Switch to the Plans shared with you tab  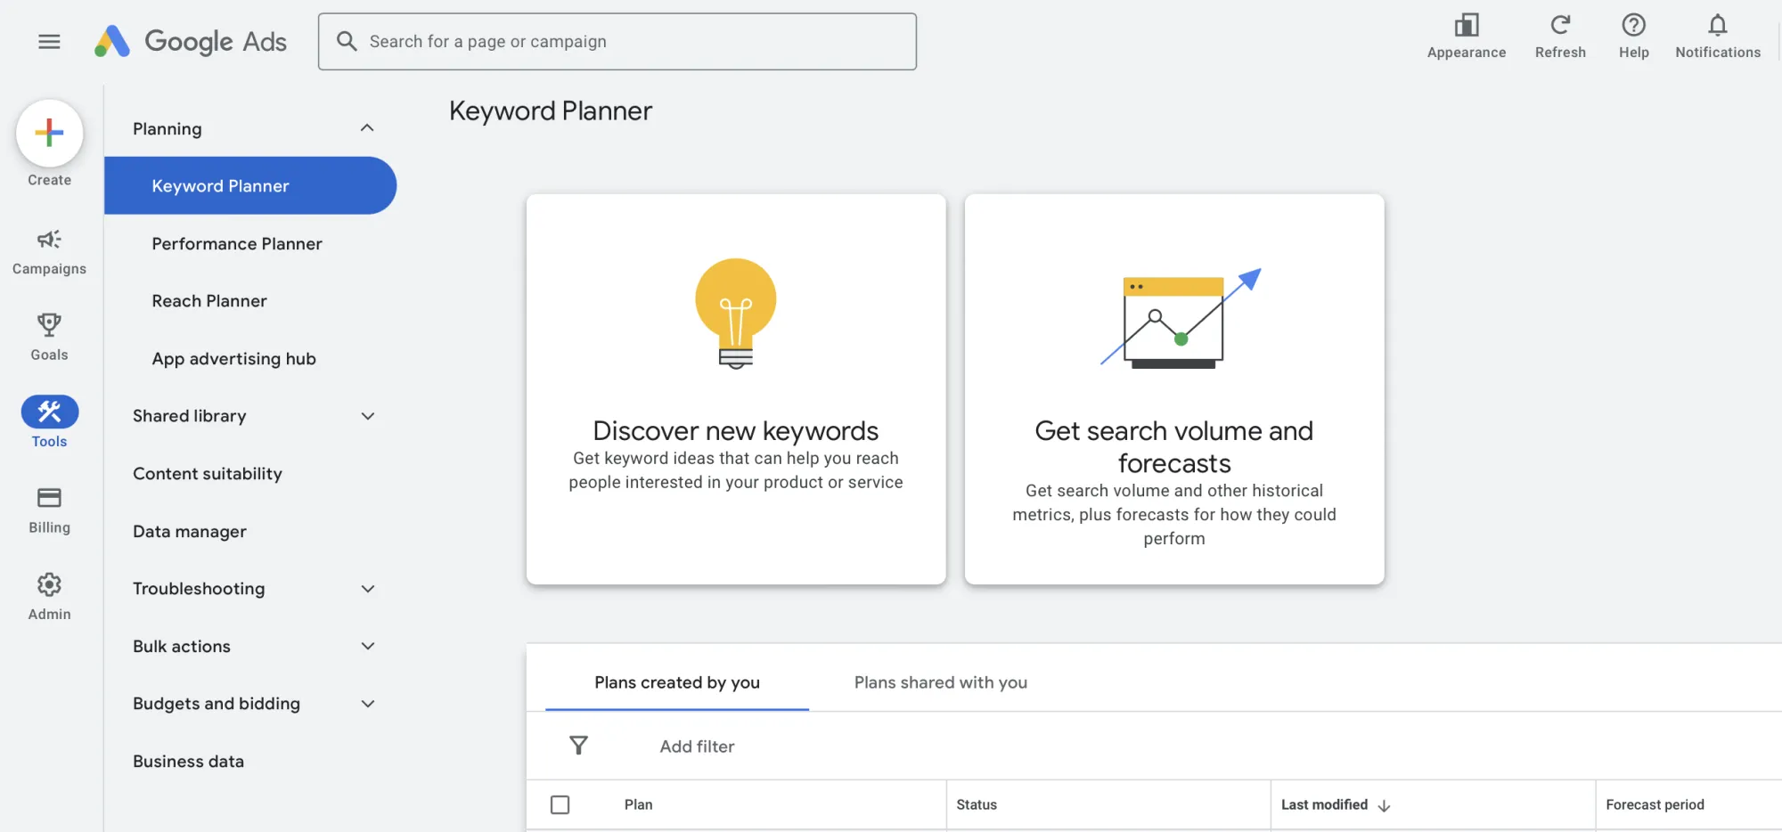click(x=940, y=682)
